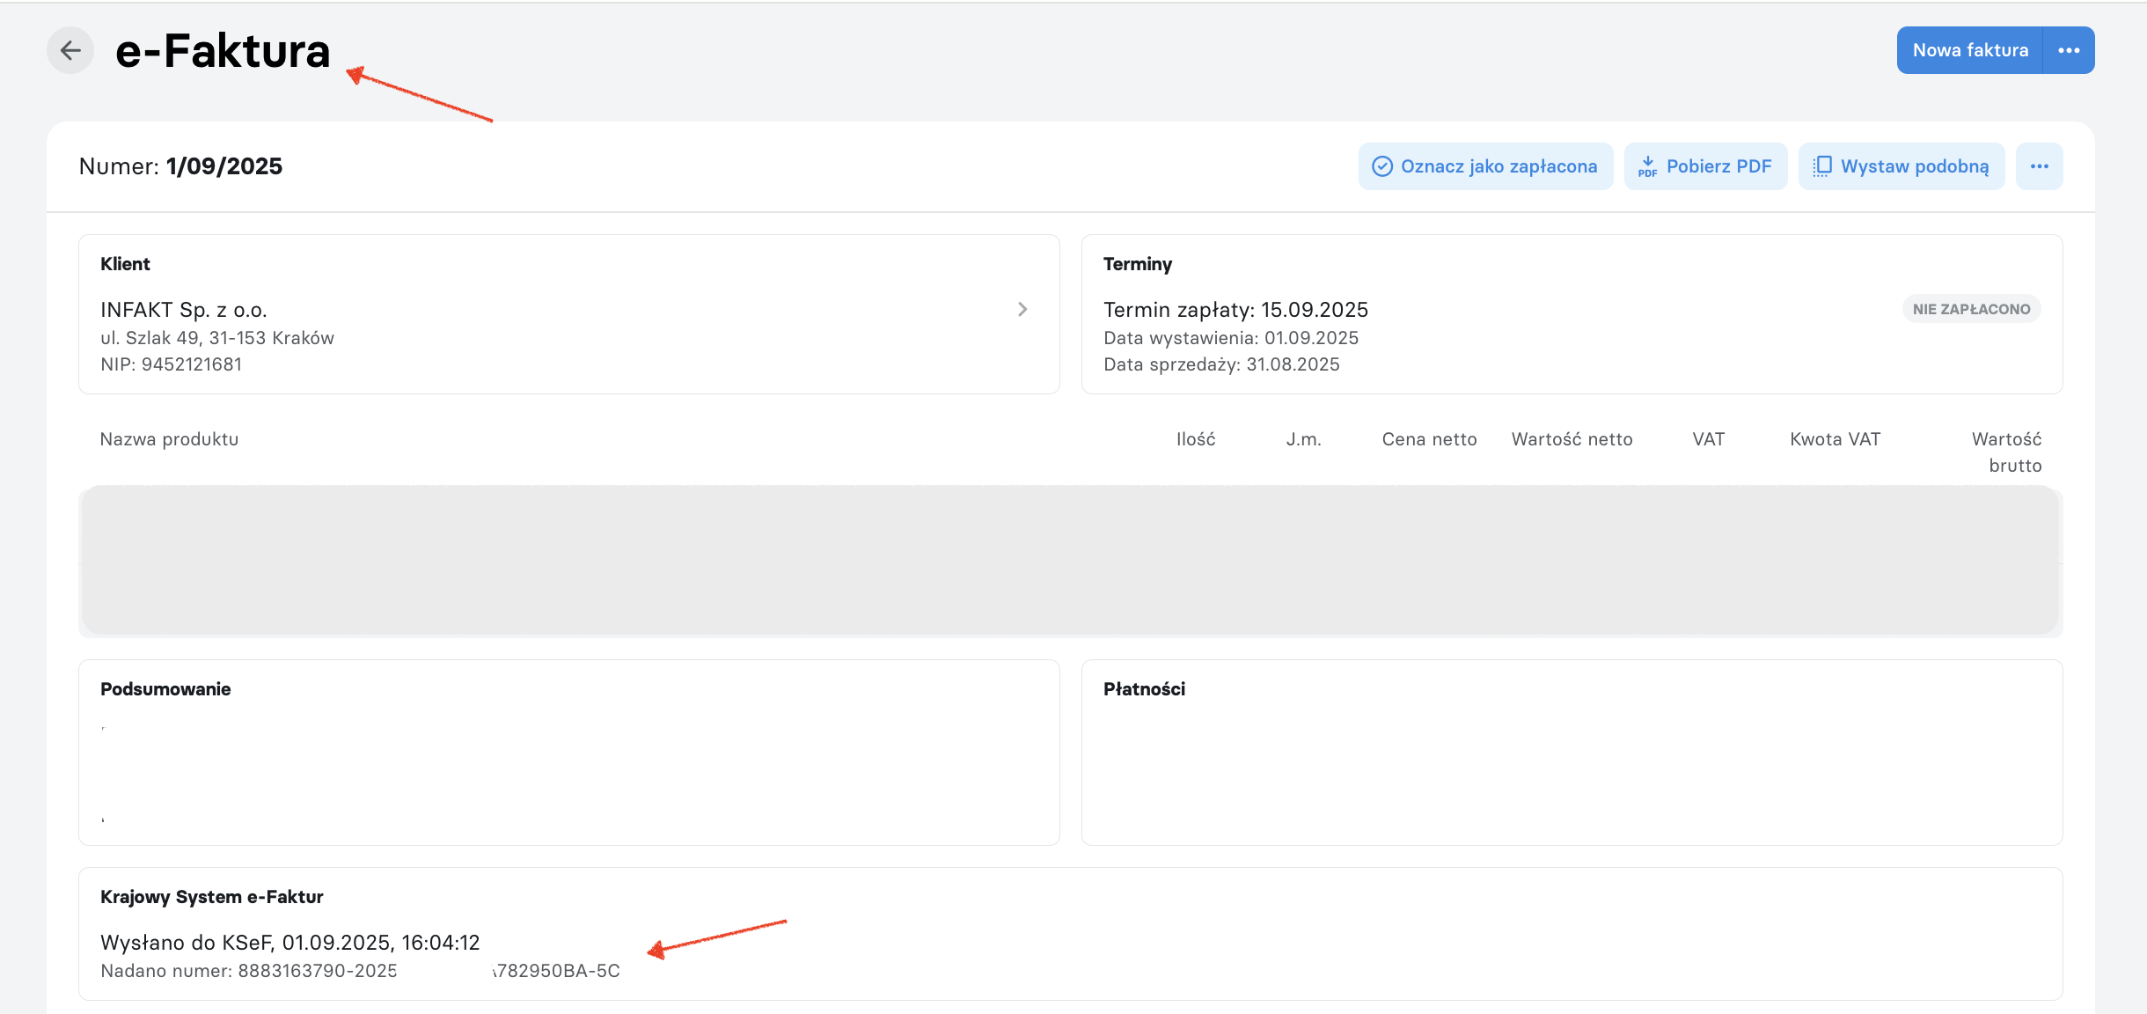Screen dimensions: 2147x1014
Task: Click the Nazwa produktu column header
Action: click(169, 439)
